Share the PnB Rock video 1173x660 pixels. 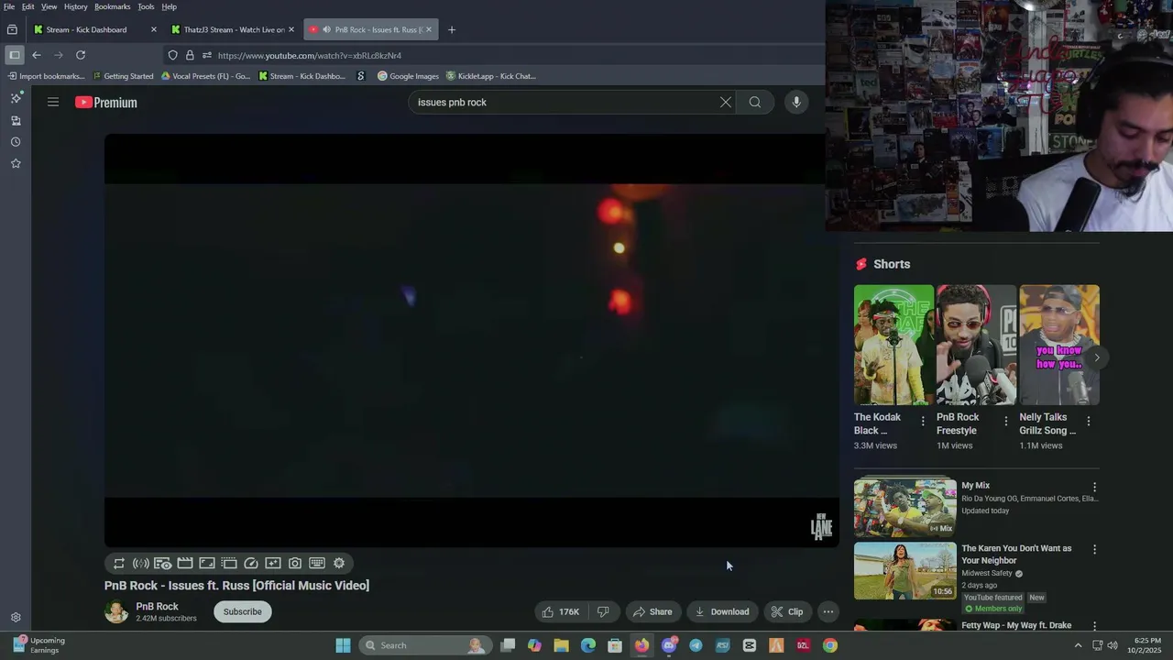[x=652, y=612]
